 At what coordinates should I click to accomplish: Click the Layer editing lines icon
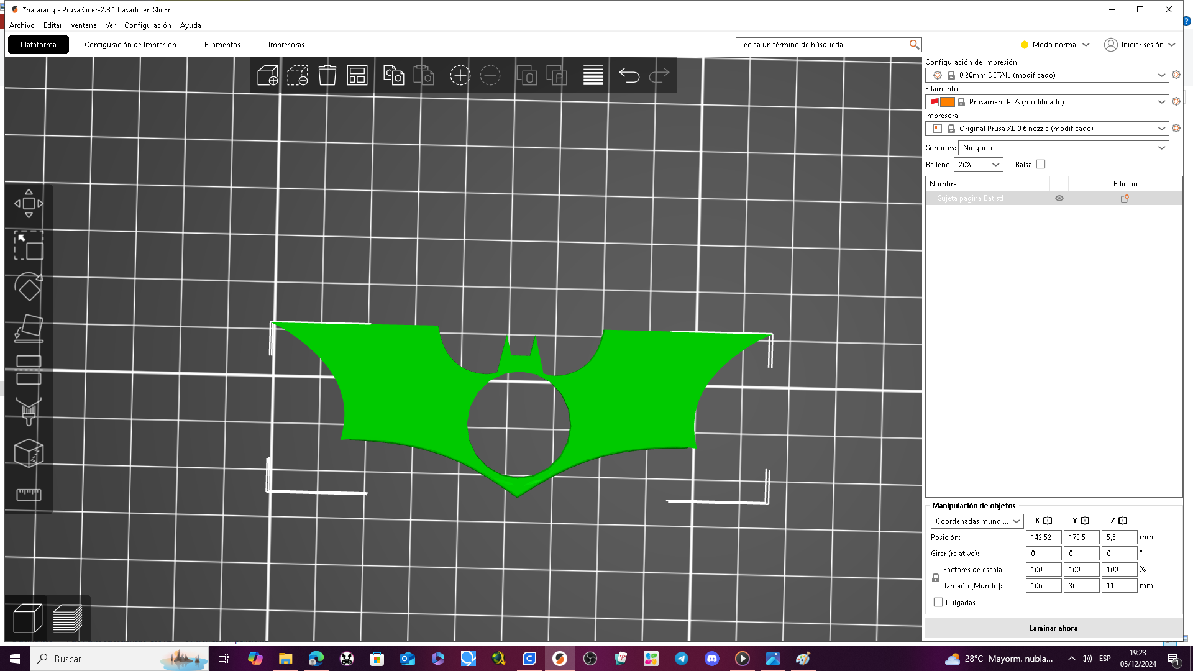tap(593, 76)
